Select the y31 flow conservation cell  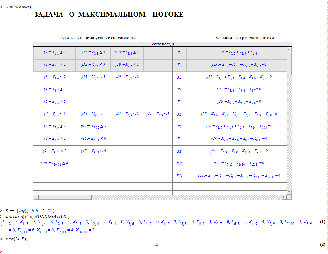236,164
